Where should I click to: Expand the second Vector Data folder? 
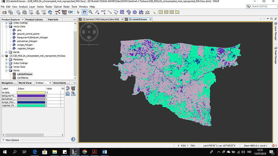6,67
